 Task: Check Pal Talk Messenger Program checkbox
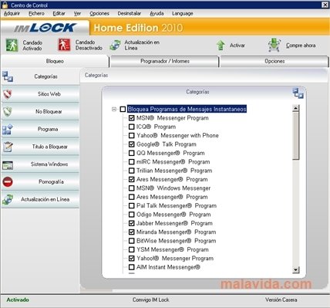pyautogui.click(x=132, y=206)
